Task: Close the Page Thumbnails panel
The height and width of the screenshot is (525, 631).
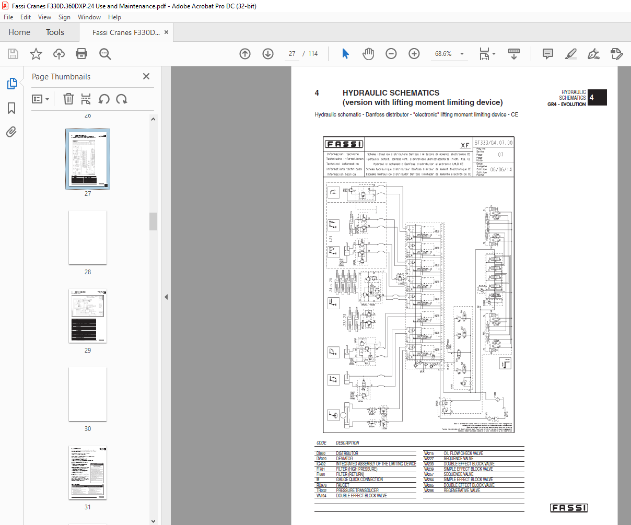Action: point(146,76)
